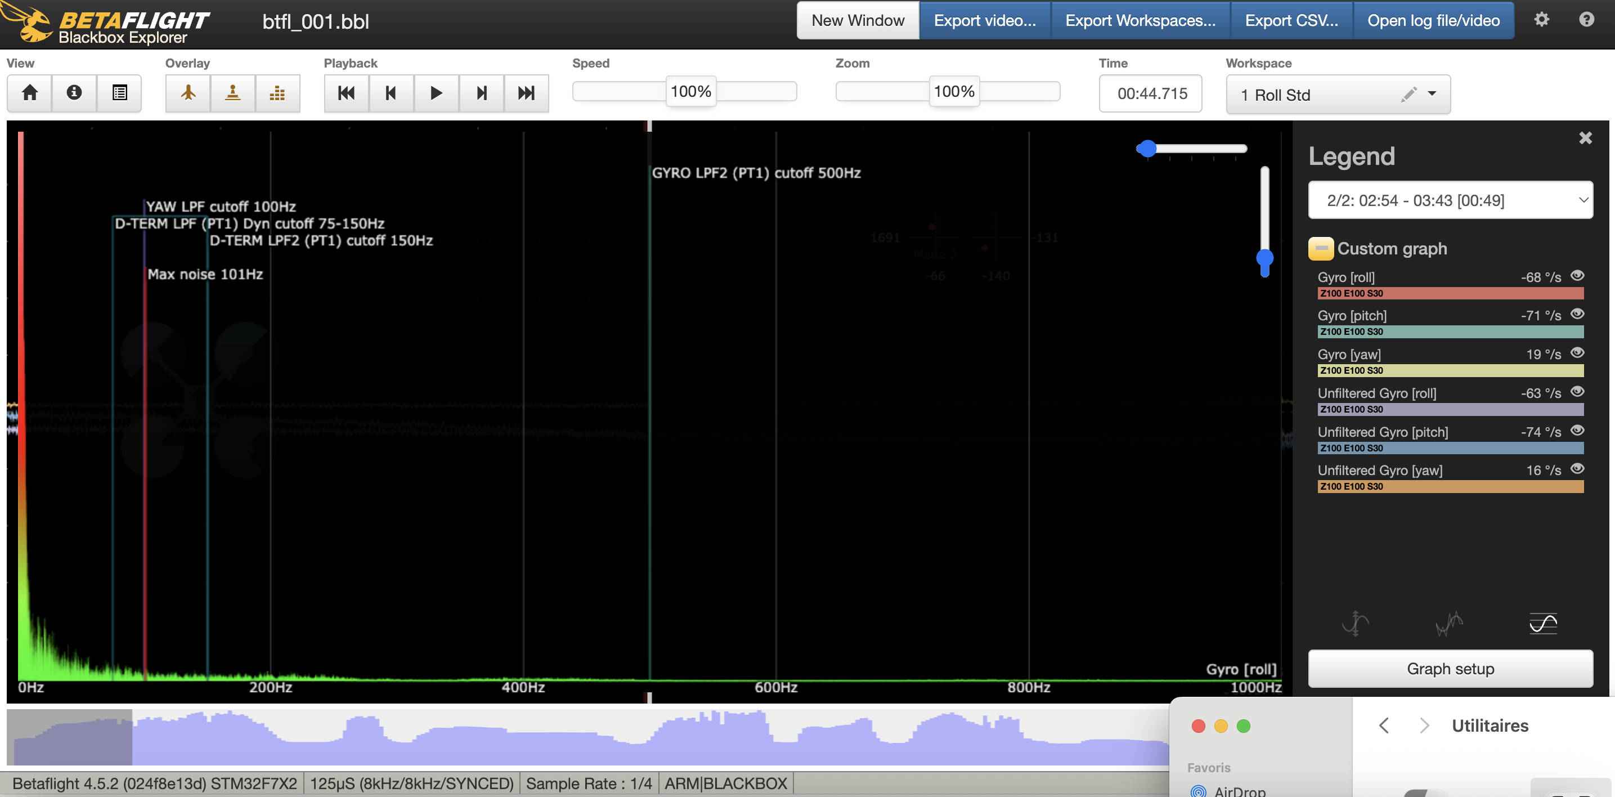1615x797 pixels.
Task: Open the settings gear icon
Action: [1542, 20]
